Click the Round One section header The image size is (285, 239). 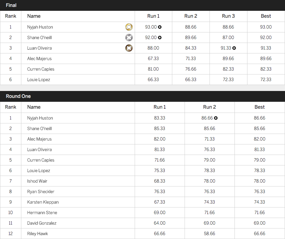pyautogui.click(x=18, y=96)
